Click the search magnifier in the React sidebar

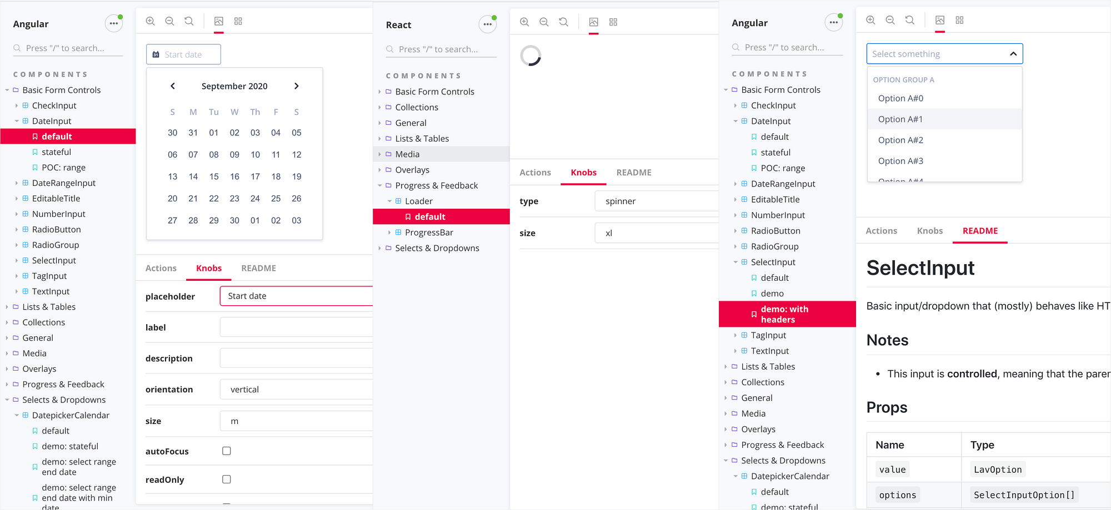tap(388, 49)
